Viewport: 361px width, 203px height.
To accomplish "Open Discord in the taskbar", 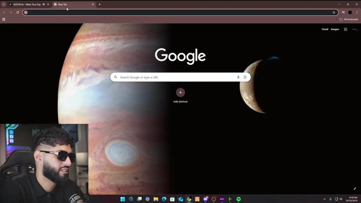I will [x=206, y=199].
